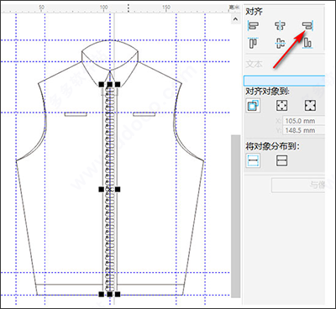Select the Align Left icon
The height and width of the screenshot is (309, 336).
click(253, 26)
